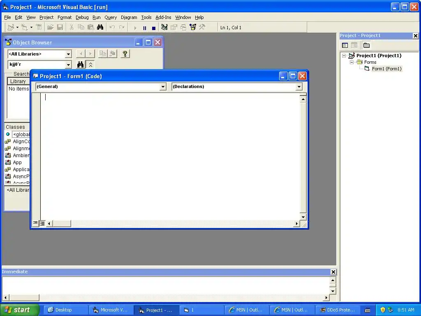Click the Open Project folder icon
The height and width of the screenshot is (316, 421).
click(x=50, y=28)
